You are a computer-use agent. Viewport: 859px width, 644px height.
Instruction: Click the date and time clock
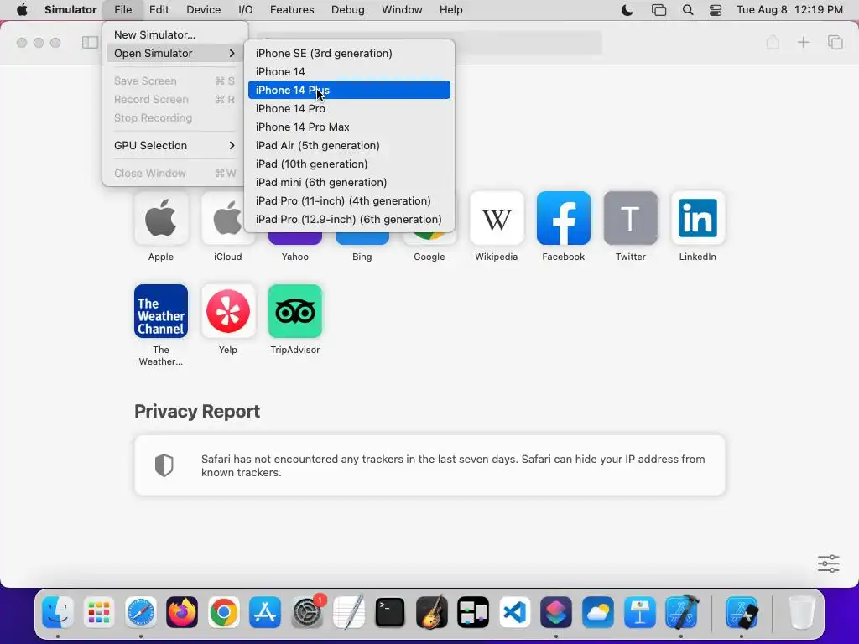(789, 10)
